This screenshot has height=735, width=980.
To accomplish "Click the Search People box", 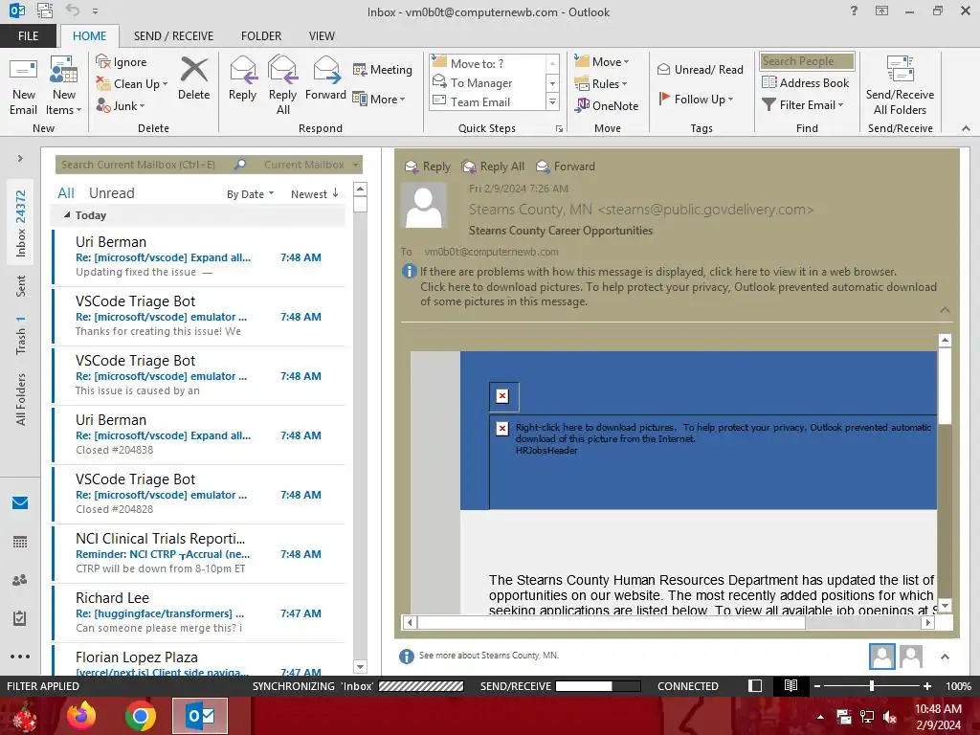I will [x=806, y=61].
